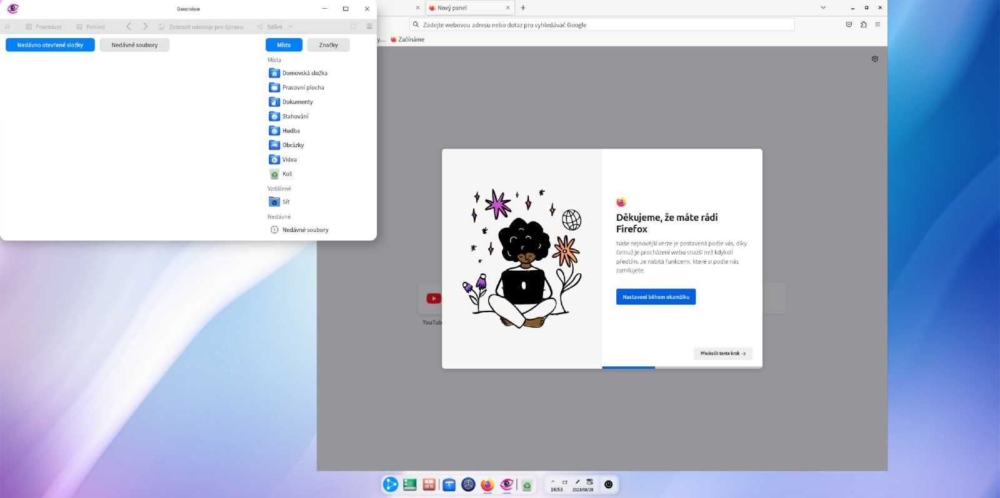Open the Firefox extensions icon
The height and width of the screenshot is (498, 1000).
tap(863, 24)
